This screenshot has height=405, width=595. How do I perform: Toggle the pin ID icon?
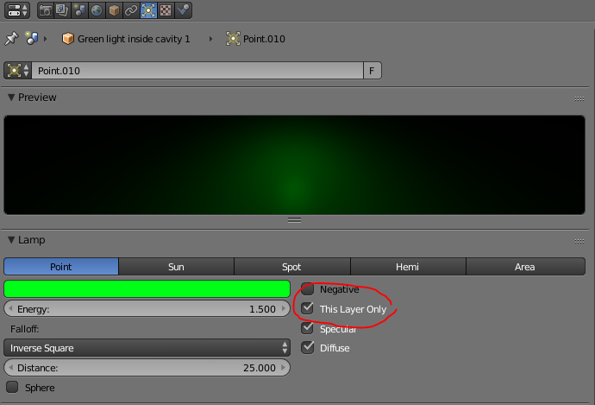11,39
